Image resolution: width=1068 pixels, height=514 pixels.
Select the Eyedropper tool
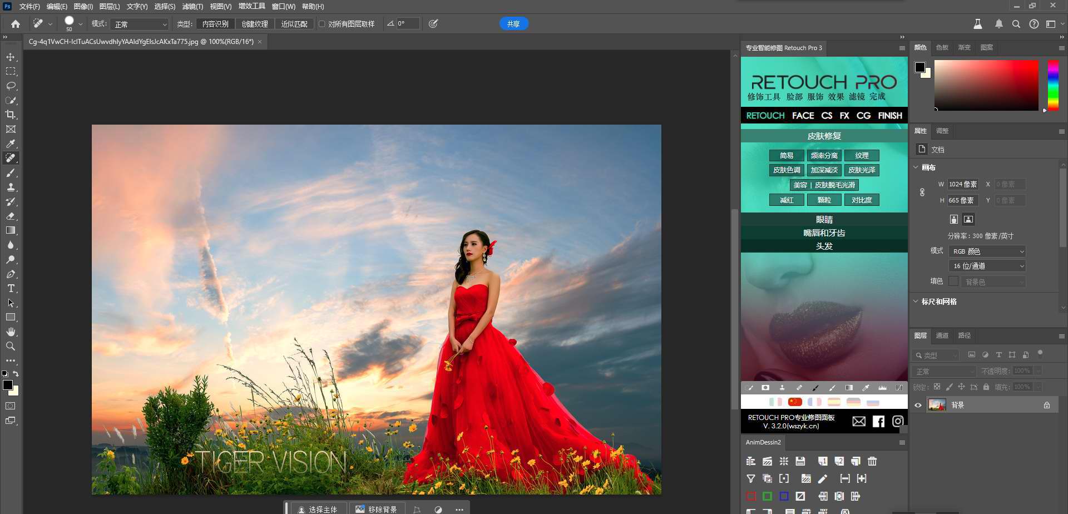(11, 144)
